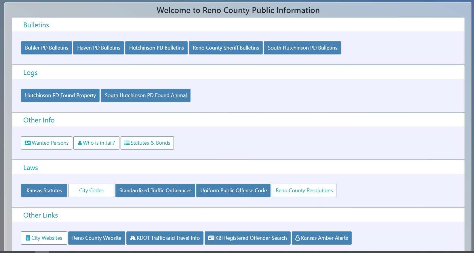
Task: Open KDOT Traffic and Travel Info
Action: click(165, 238)
